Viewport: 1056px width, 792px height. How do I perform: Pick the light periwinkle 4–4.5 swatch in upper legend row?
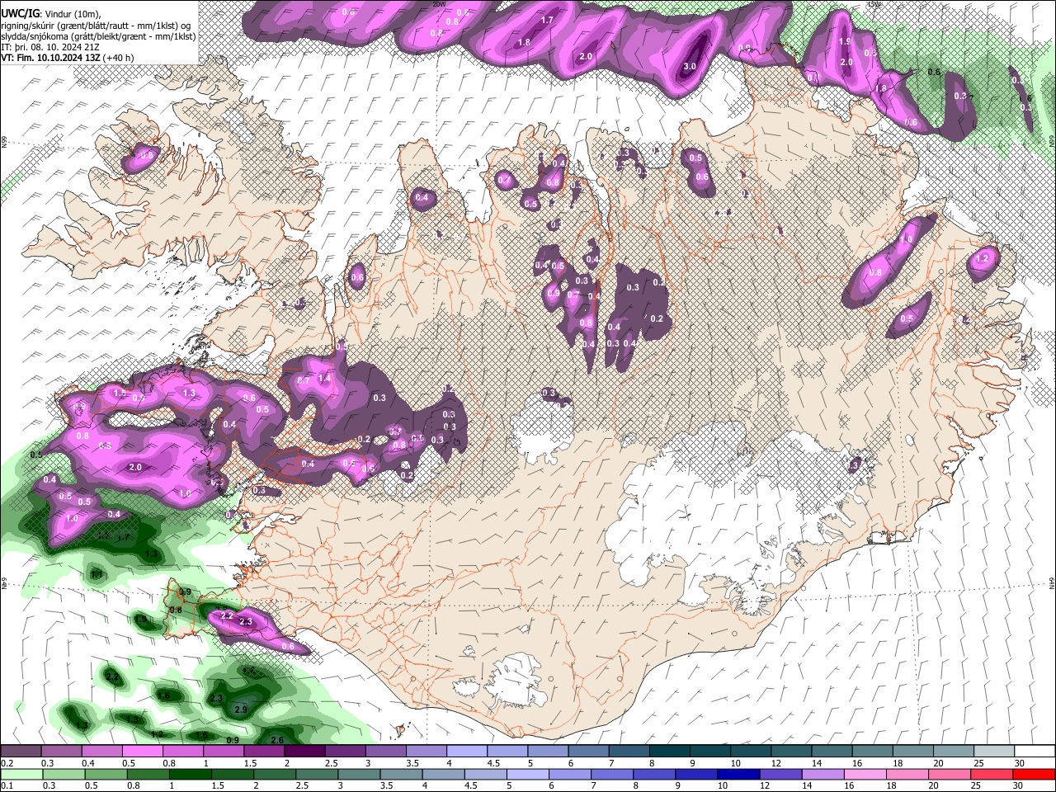click(x=467, y=752)
